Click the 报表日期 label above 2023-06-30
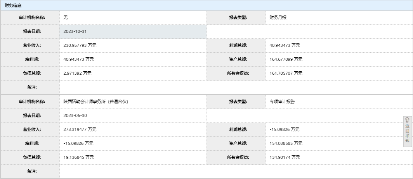Viewport: 413px width, 179px height. pyautogui.click(x=32, y=115)
